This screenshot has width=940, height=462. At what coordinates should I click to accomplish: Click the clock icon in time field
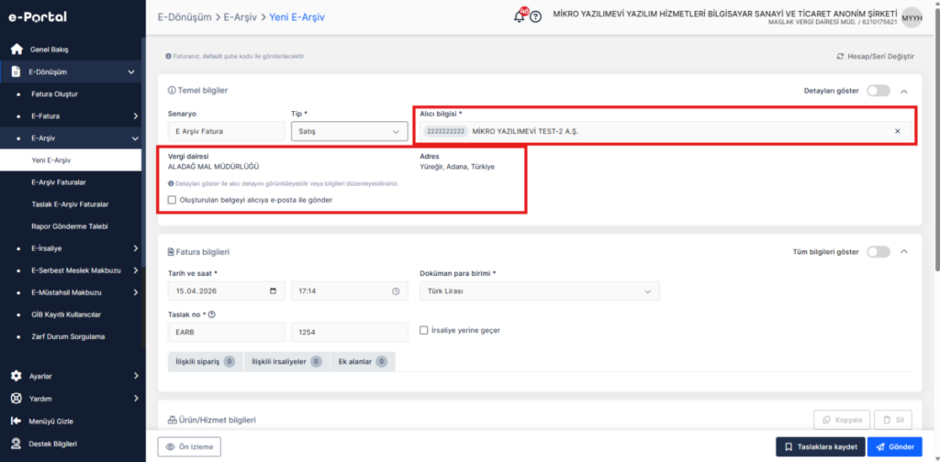coord(396,291)
